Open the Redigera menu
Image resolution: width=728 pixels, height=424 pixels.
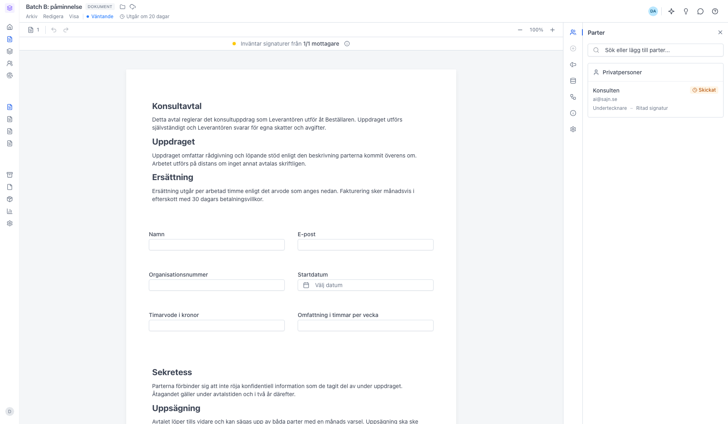click(53, 17)
